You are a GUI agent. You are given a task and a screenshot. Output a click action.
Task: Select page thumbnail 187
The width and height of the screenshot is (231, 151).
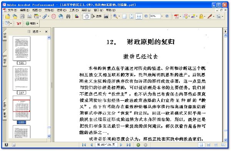[x=22, y=78]
